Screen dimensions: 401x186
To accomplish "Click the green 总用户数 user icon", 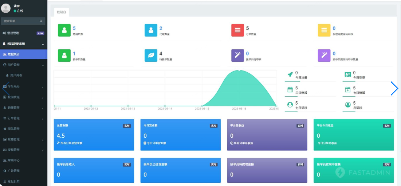I will (64, 31).
